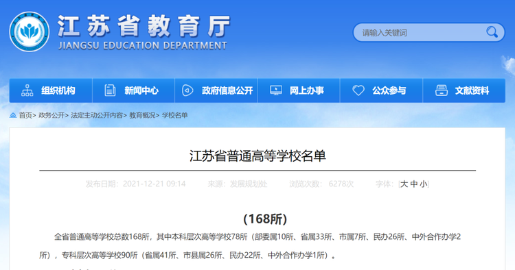Screen dimensions: 515x270
Task: Click the 公众参与 heart icon
Action: [x=358, y=90]
